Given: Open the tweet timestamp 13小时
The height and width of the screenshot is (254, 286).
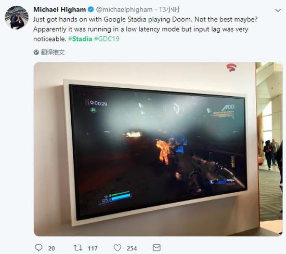Looking at the screenshot, I should tap(170, 9).
